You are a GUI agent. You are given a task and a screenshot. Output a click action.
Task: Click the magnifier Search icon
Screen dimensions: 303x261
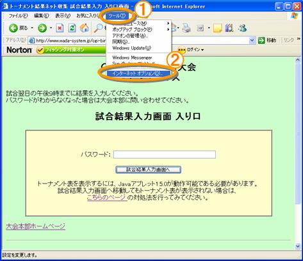coord(99,28)
